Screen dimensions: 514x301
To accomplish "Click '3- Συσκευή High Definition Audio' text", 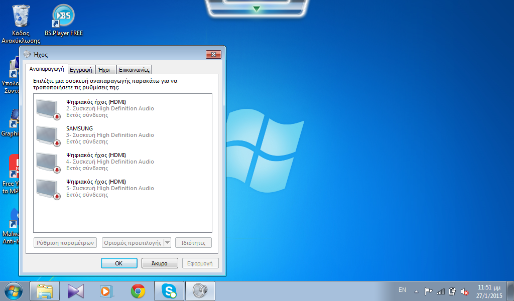I will tap(110, 135).
